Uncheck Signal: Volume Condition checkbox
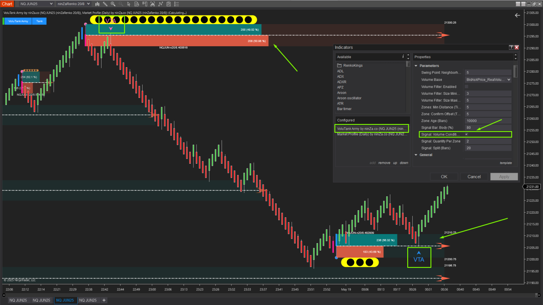Screen dimensions: 543x305 (466, 134)
